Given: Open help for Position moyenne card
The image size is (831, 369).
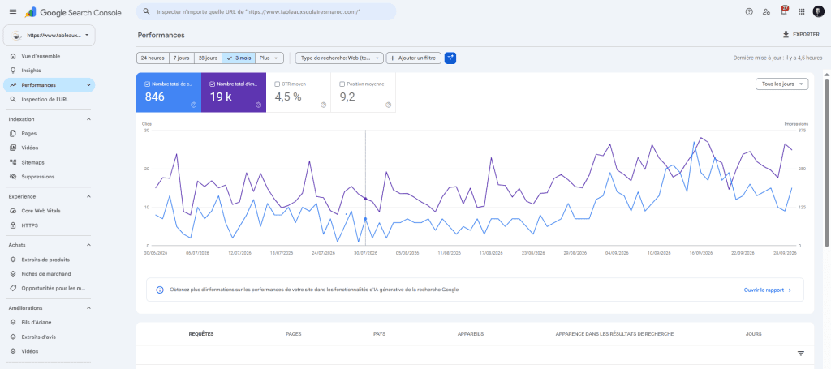Looking at the screenshot, I should pyautogui.click(x=389, y=105).
